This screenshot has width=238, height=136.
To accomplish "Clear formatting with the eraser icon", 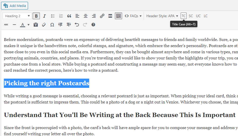I will [x=44, y=25].
